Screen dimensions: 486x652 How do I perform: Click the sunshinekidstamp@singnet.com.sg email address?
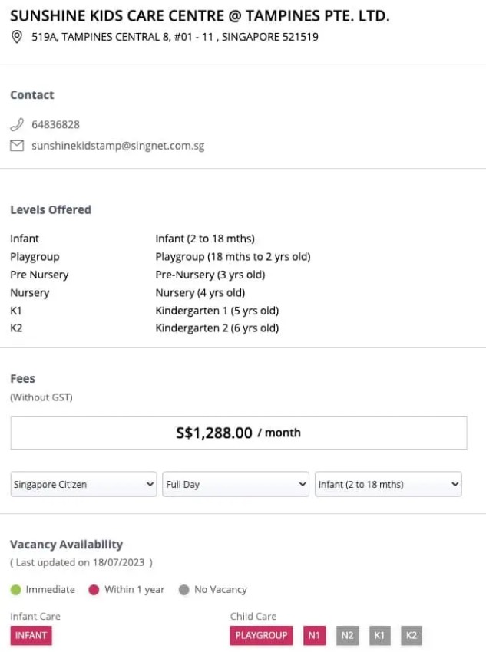pyautogui.click(x=118, y=146)
